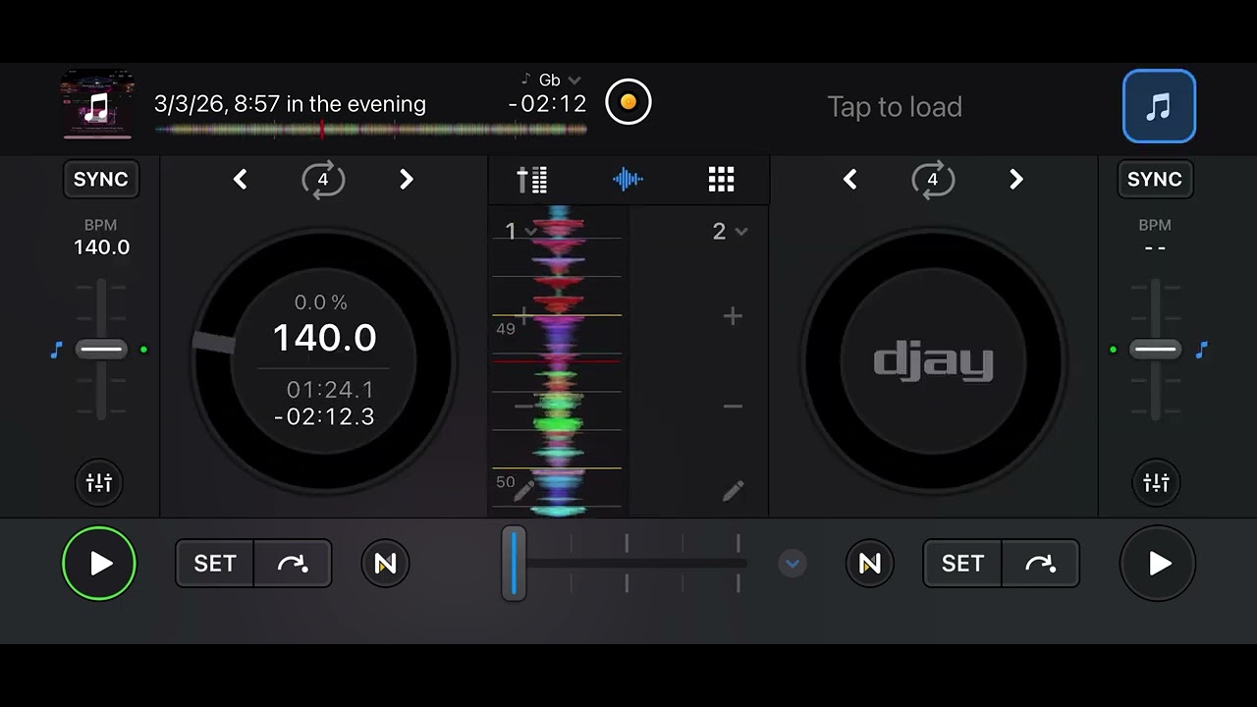Zoom in right waveform with plus

point(733,315)
